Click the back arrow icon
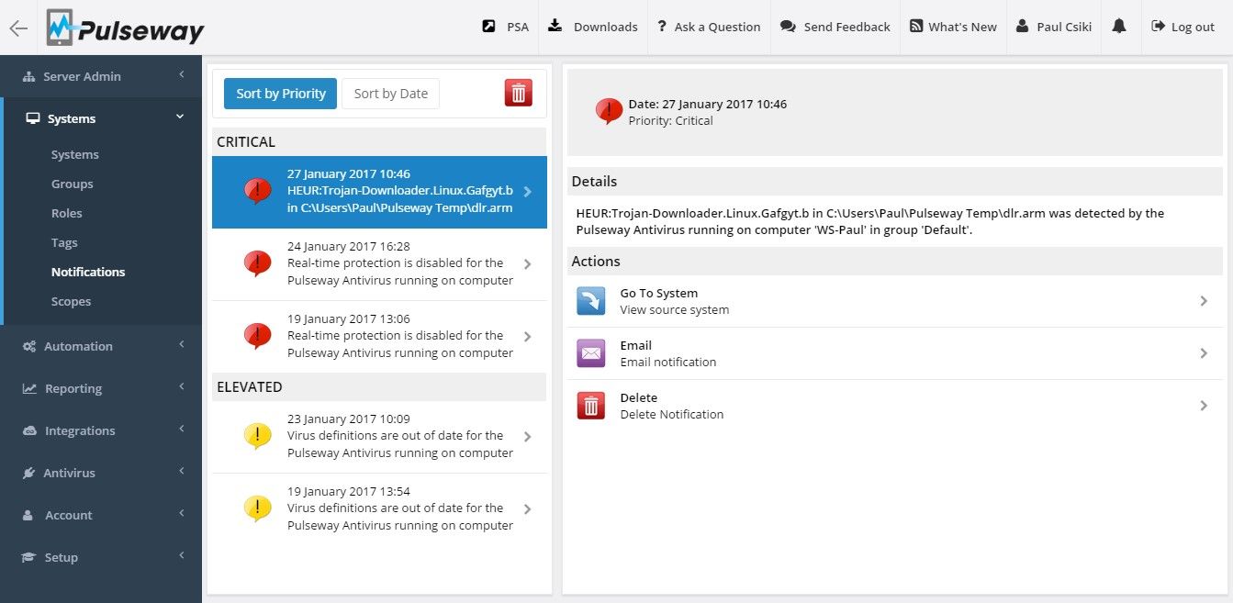This screenshot has width=1233, height=603. pyautogui.click(x=18, y=28)
